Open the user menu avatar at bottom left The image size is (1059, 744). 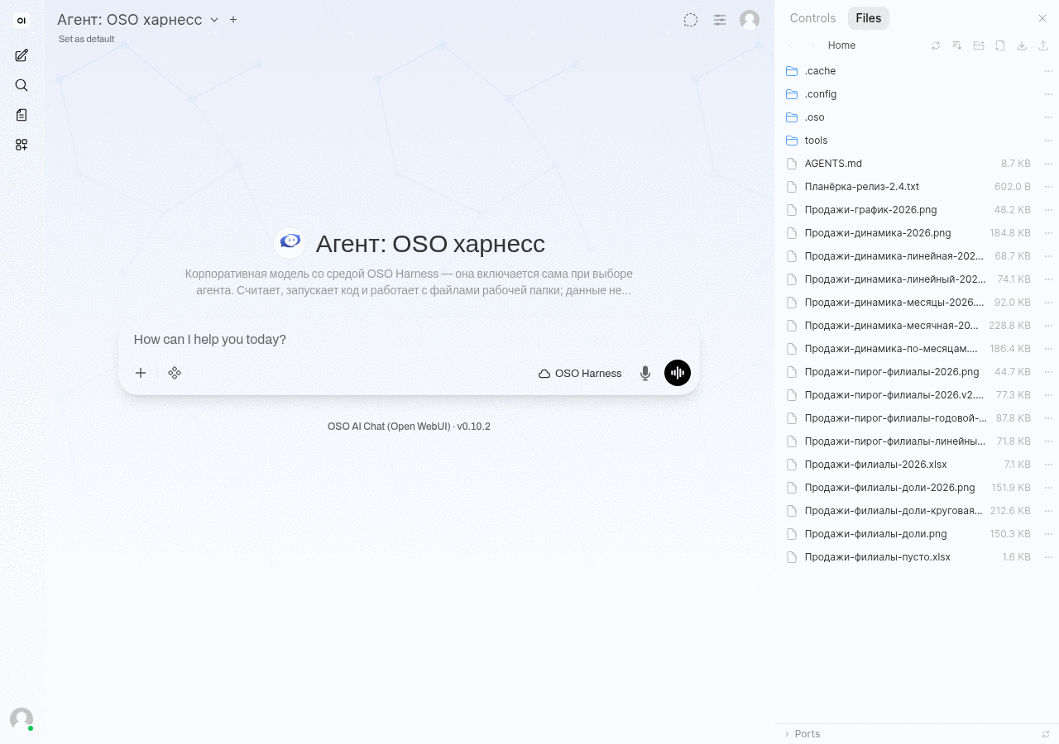click(22, 718)
